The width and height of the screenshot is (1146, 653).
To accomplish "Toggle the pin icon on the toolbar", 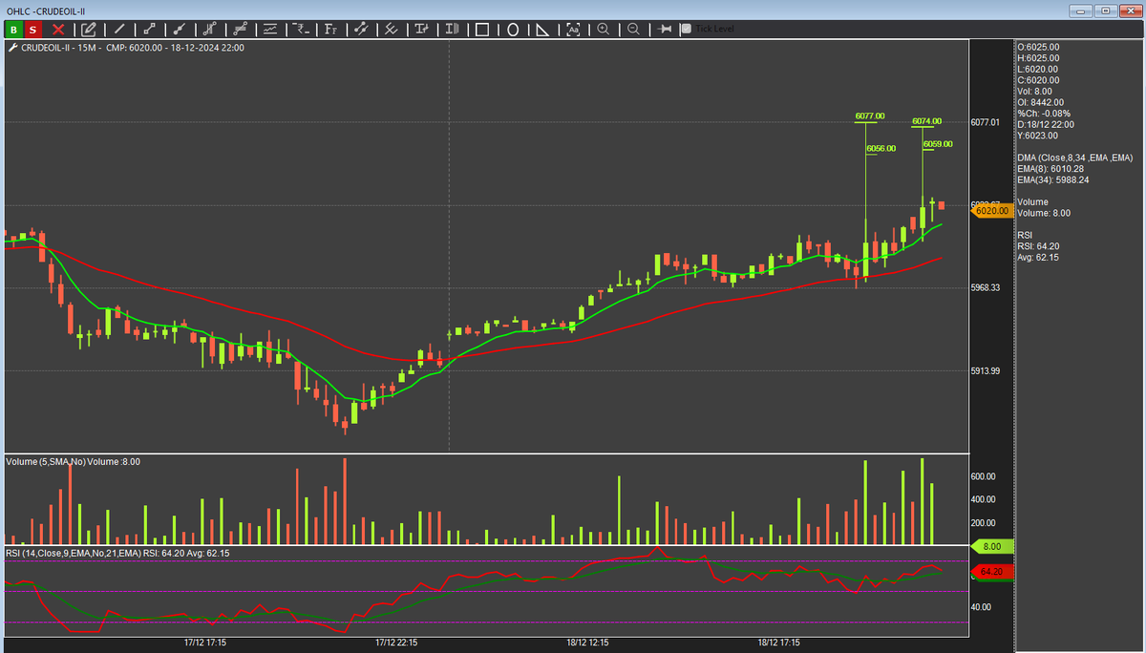I will click(665, 30).
